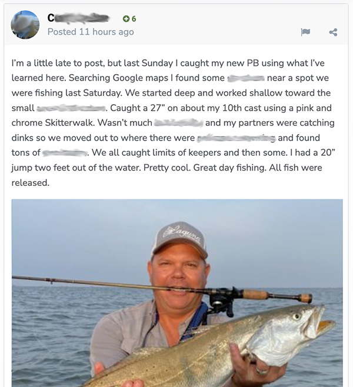
Task: Click the blurred text after "tons of"
Action: point(65,153)
